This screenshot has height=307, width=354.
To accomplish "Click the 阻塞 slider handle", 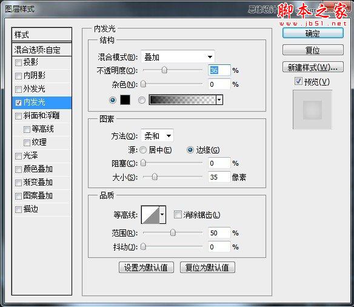I will coord(143,163).
